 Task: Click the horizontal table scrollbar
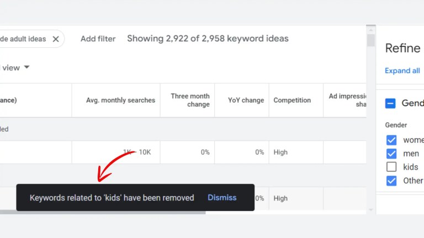pos(110,212)
